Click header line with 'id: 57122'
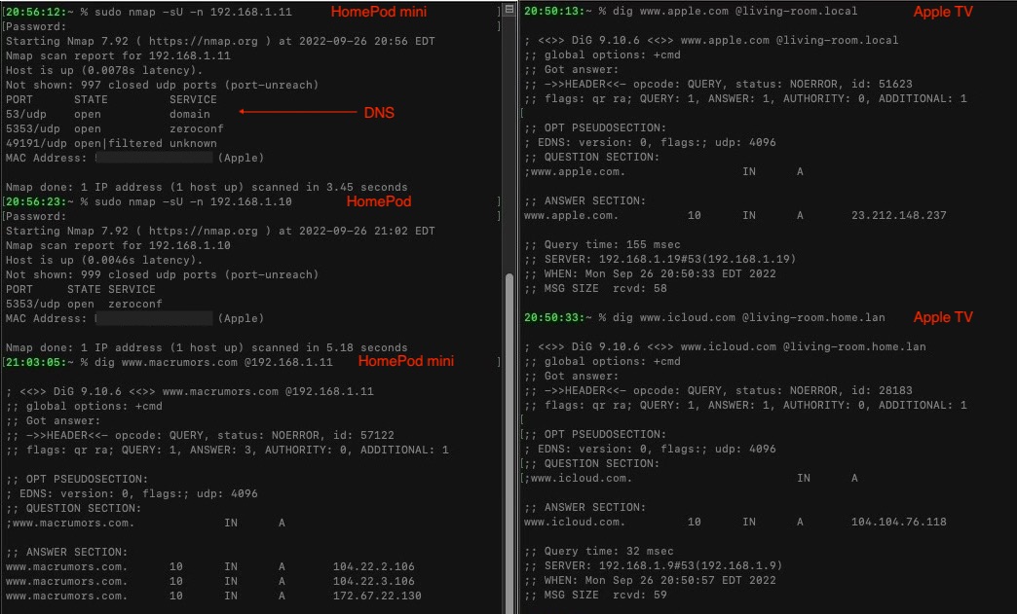 (200, 435)
